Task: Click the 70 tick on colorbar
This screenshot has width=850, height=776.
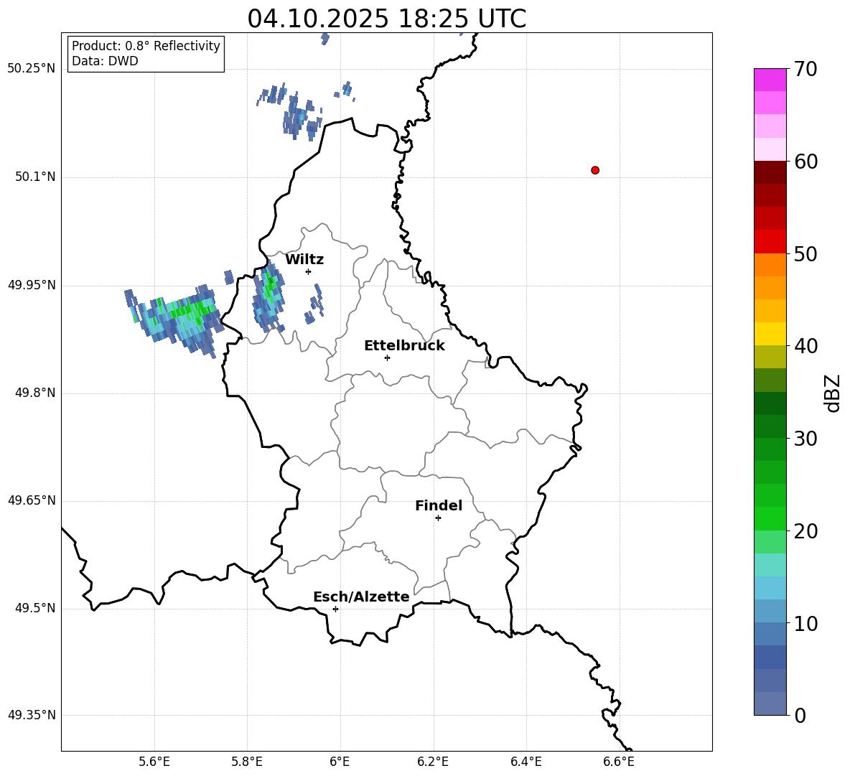Action: tap(805, 70)
